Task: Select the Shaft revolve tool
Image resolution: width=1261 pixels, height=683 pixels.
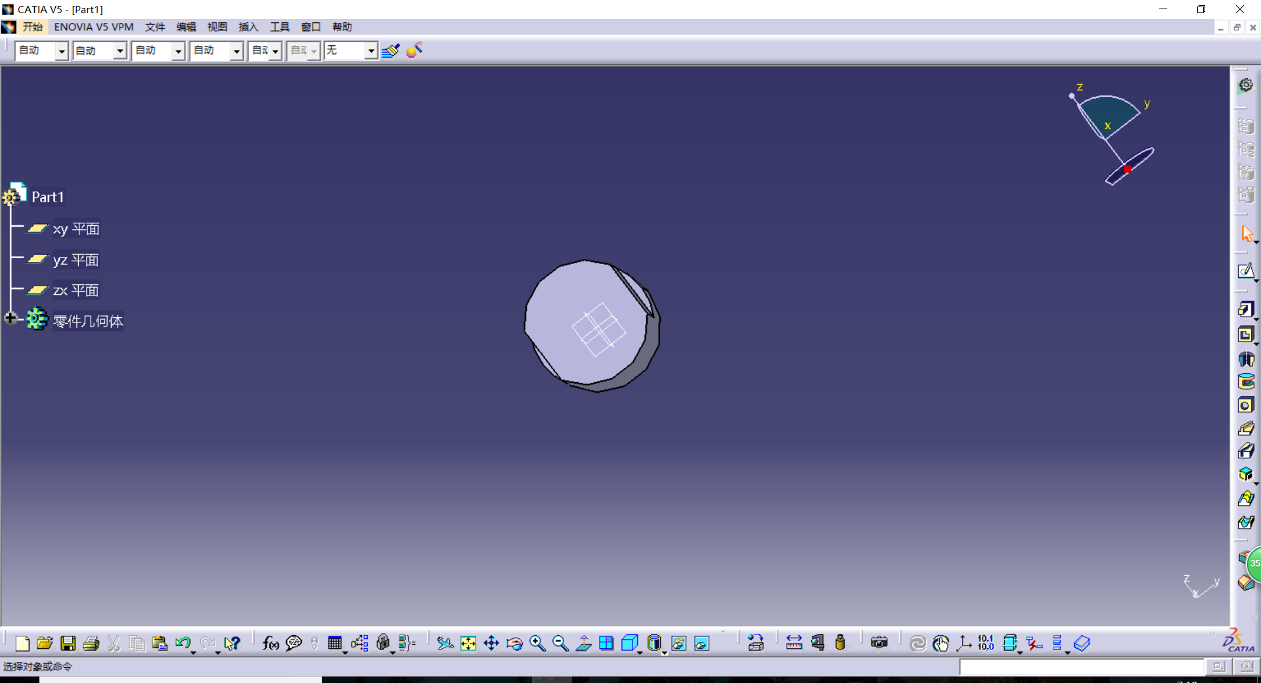Action: pyautogui.click(x=1246, y=359)
